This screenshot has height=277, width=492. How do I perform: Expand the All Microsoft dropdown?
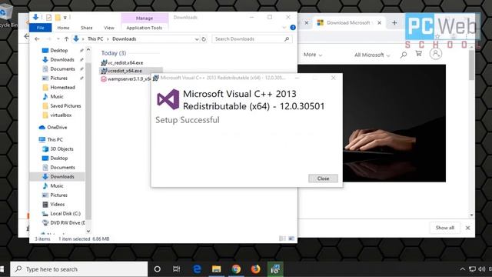tap(372, 55)
